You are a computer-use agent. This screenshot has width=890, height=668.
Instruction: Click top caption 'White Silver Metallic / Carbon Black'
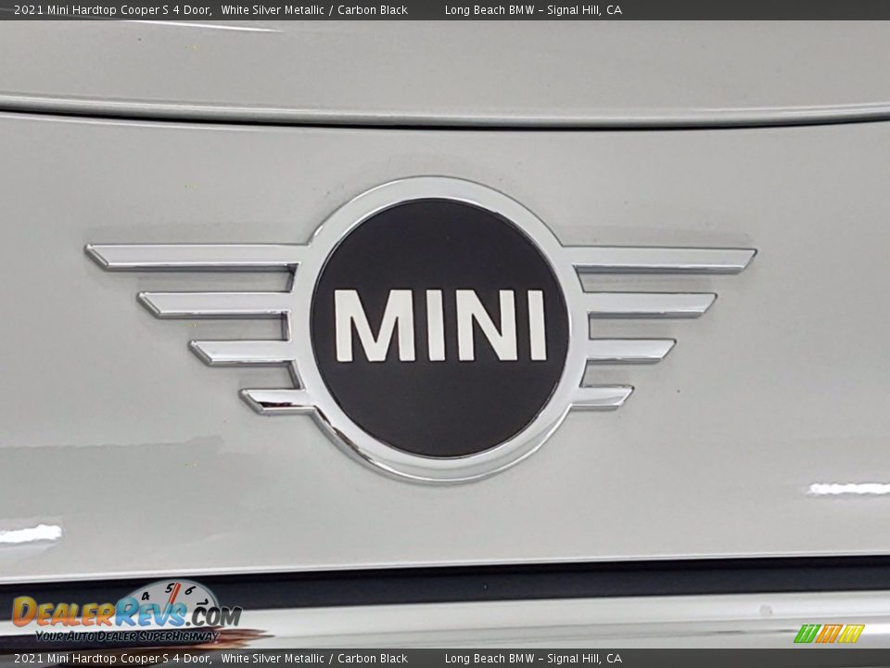point(314,10)
